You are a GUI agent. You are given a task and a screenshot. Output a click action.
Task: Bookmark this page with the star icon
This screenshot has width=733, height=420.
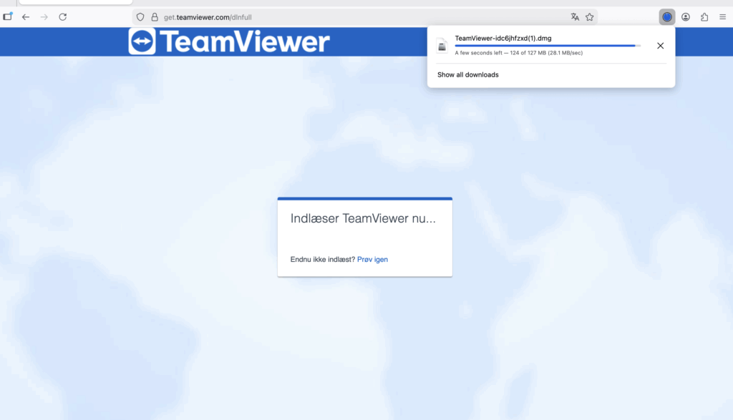tap(590, 17)
